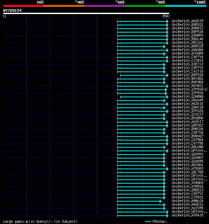Choose the UniRef100_Q7FRS8-2 hit name
209x224 pixels.
[189, 89]
